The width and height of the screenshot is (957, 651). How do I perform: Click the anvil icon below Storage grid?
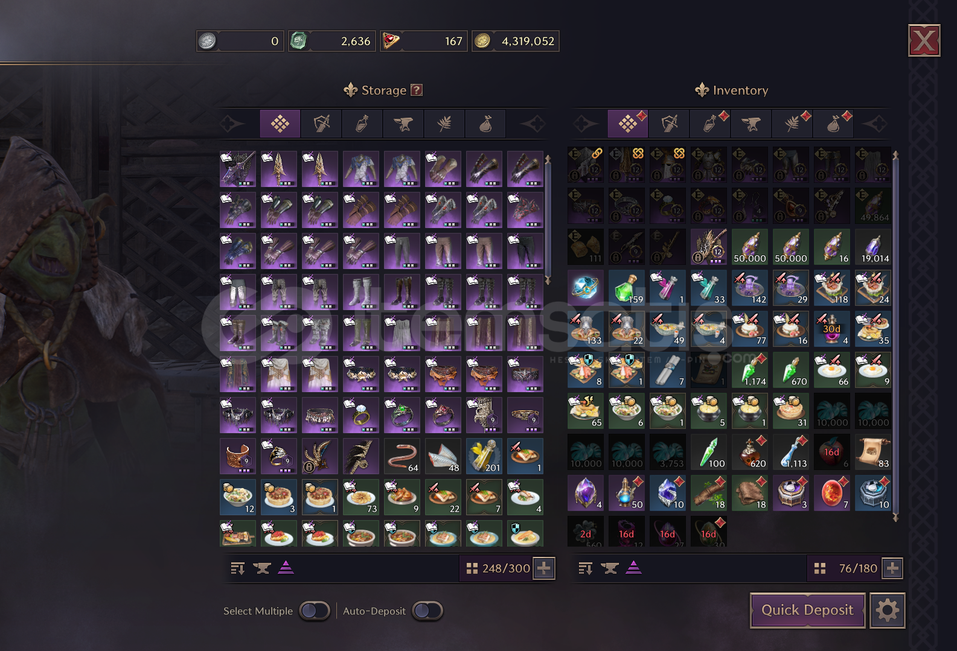point(262,568)
